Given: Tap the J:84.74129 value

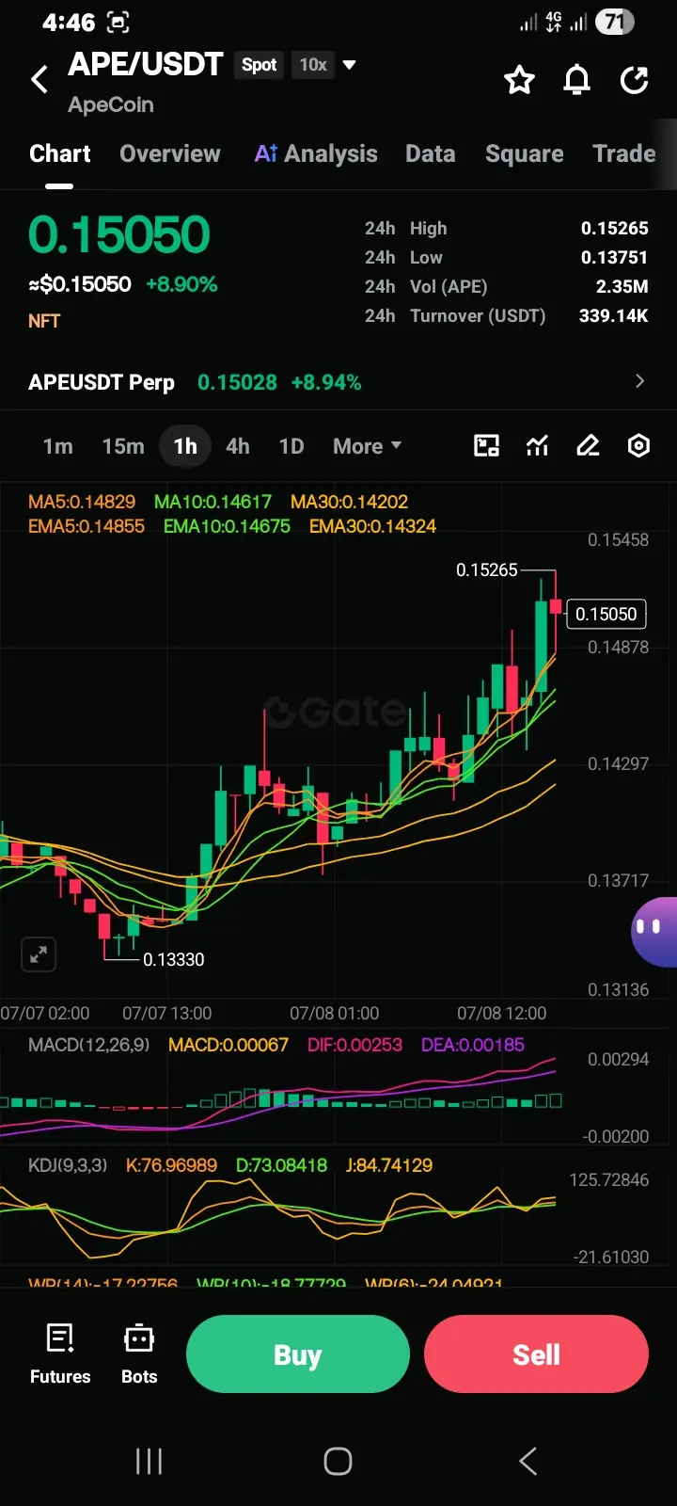Looking at the screenshot, I should [389, 1165].
